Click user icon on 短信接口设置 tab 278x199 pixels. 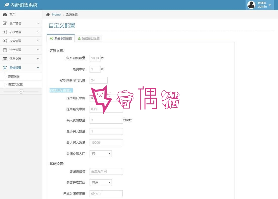pos(79,38)
